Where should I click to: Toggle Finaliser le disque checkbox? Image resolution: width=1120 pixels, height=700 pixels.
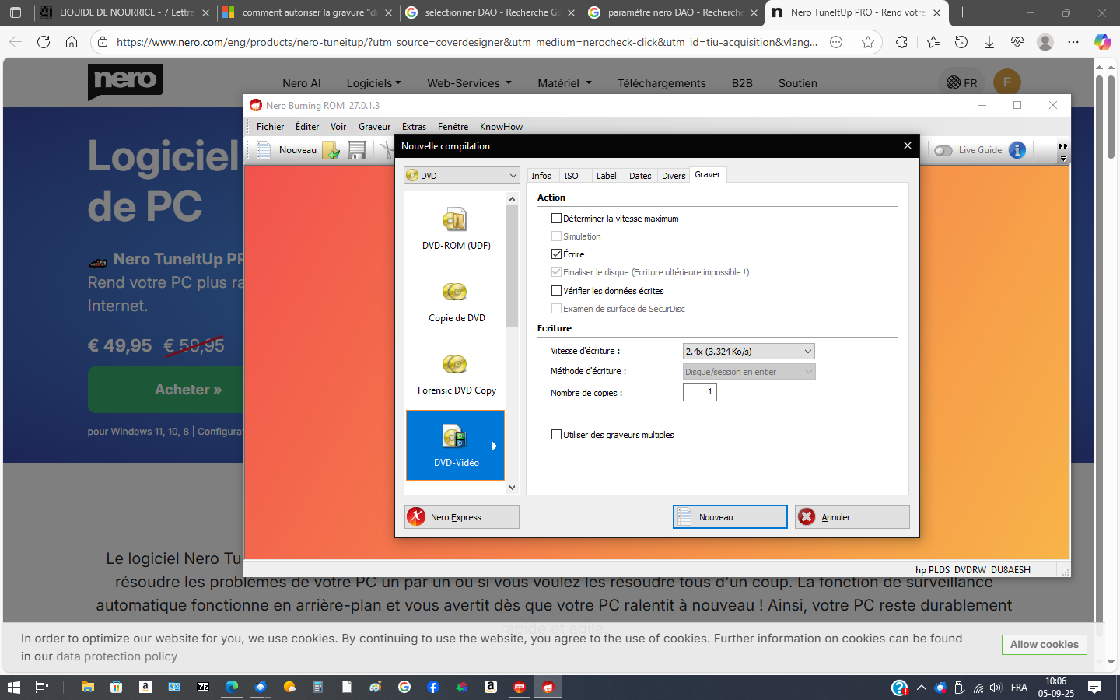[556, 272]
